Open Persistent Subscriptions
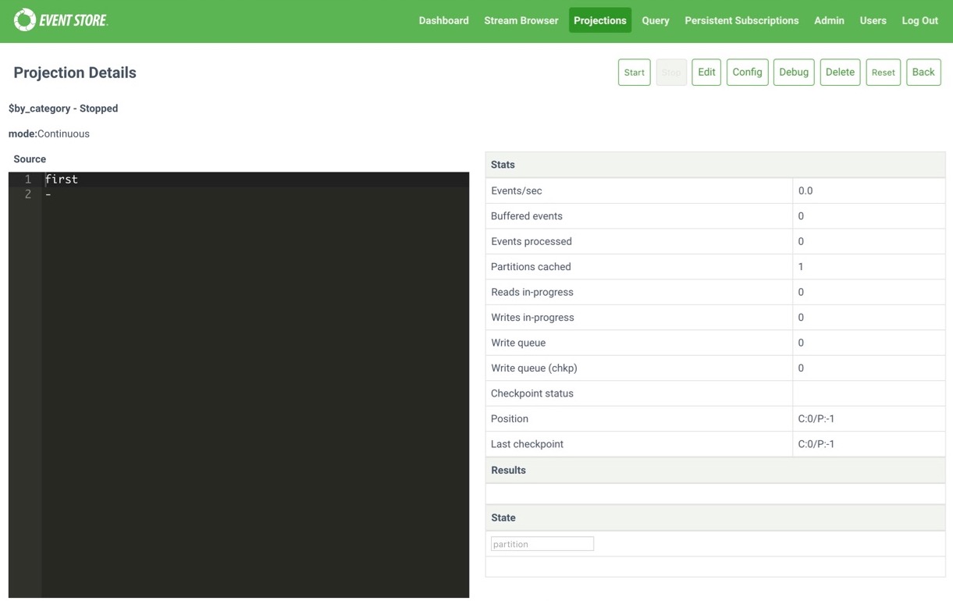 click(741, 20)
